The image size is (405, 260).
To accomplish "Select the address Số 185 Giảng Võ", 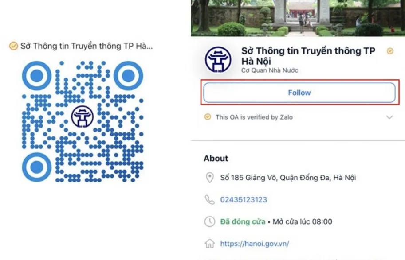I will [x=288, y=178].
